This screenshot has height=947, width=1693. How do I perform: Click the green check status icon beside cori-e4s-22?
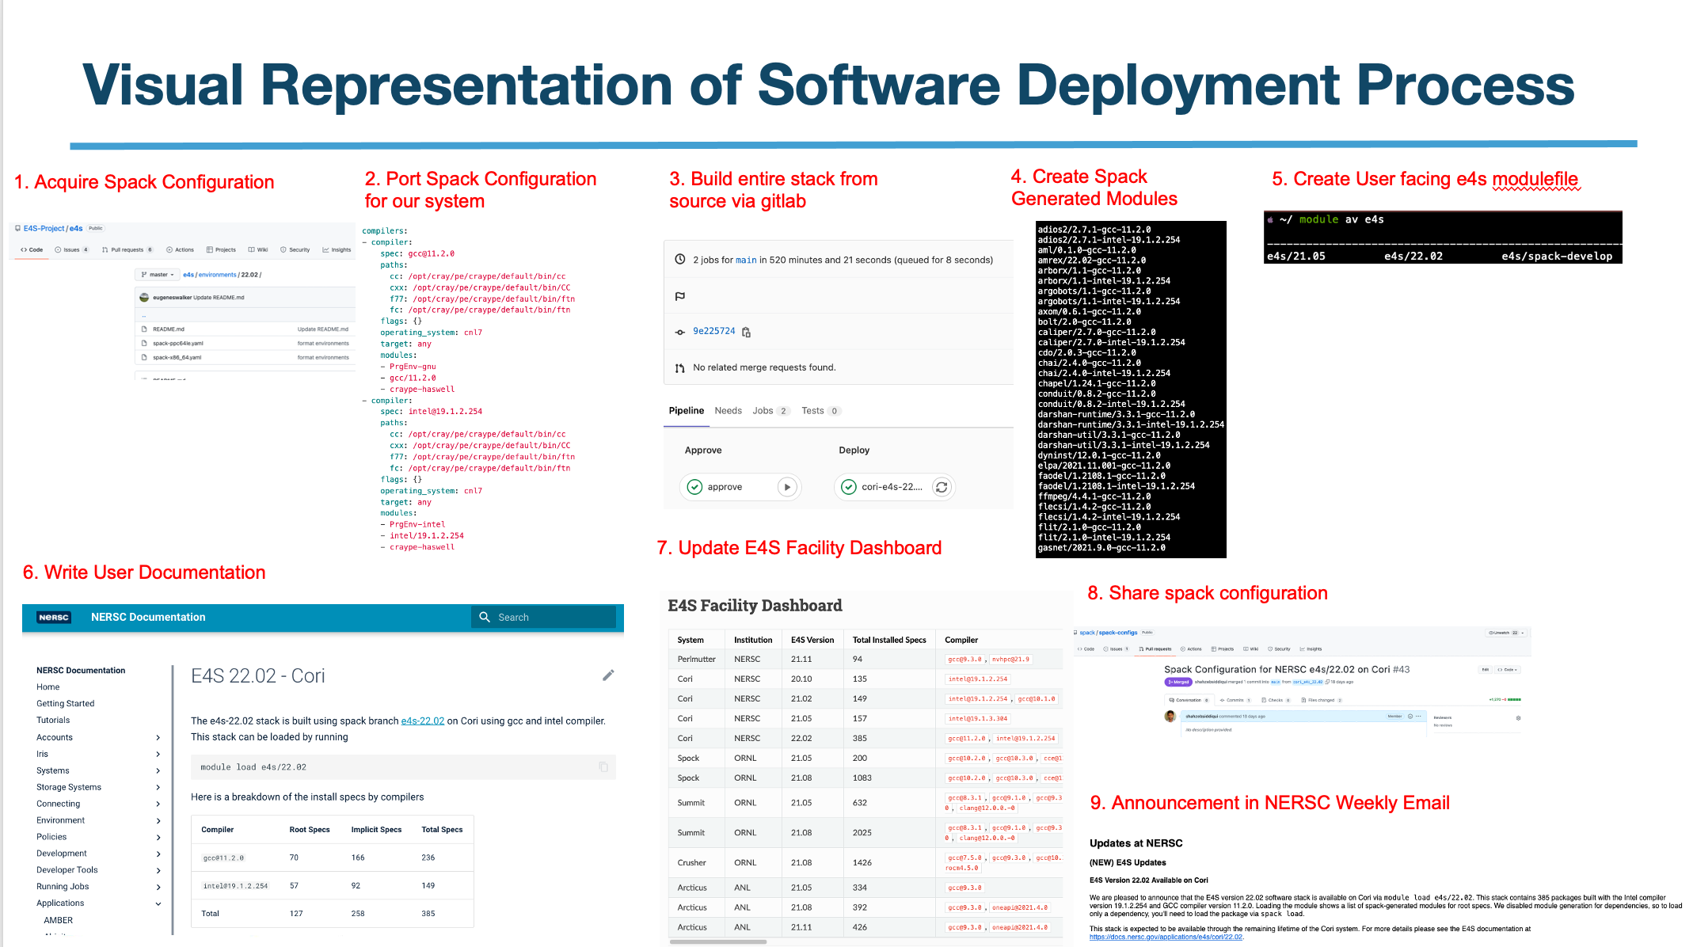pyautogui.click(x=848, y=487)
